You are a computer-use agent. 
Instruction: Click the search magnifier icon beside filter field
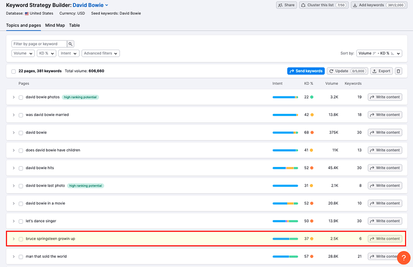pyautogui.click(x=70, y=44)
